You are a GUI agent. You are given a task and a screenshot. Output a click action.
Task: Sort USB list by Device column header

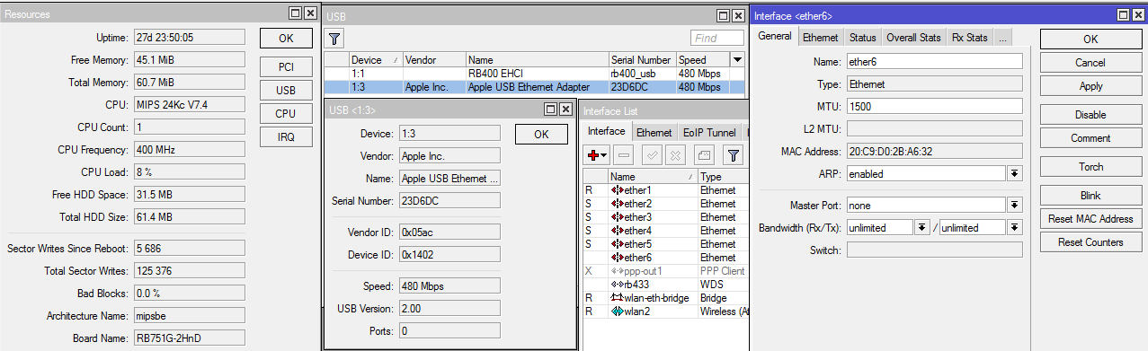[x=375, y=60]
